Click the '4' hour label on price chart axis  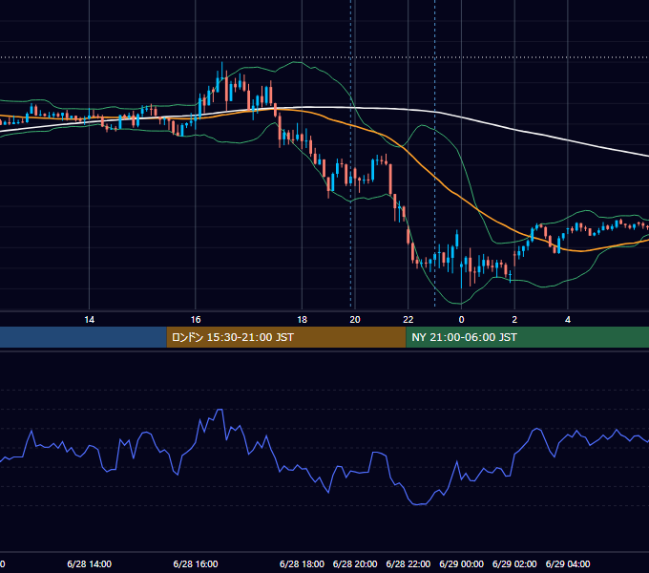click(568, 320)
